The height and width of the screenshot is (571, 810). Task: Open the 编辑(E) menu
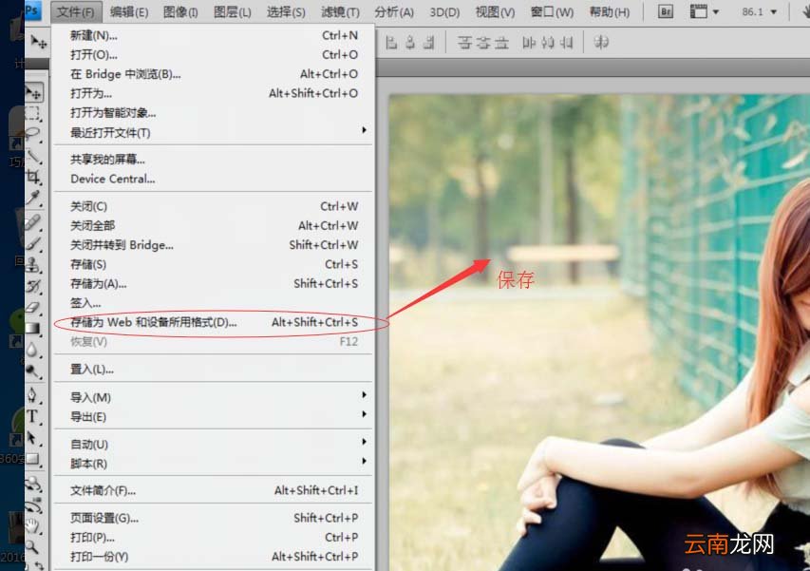(x=129, y=12)
